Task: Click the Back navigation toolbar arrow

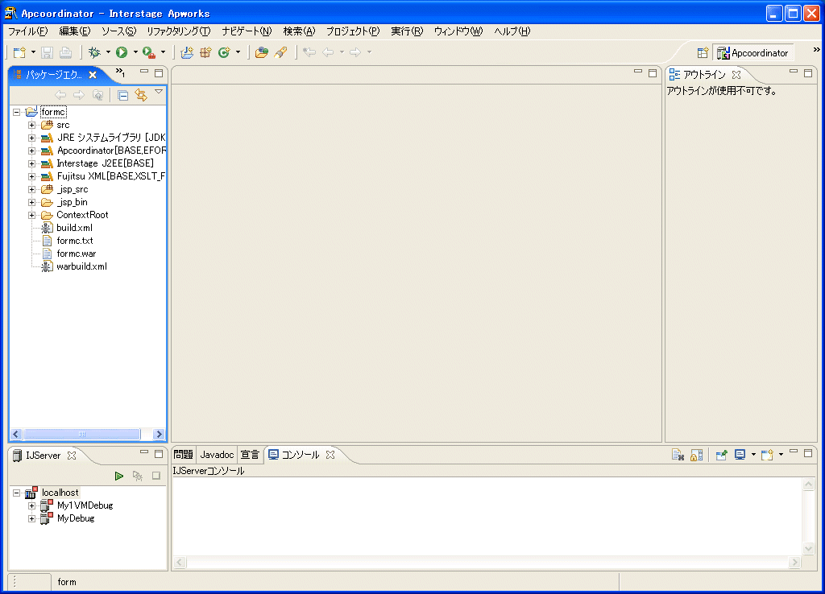Action: [x=329, y=52]
